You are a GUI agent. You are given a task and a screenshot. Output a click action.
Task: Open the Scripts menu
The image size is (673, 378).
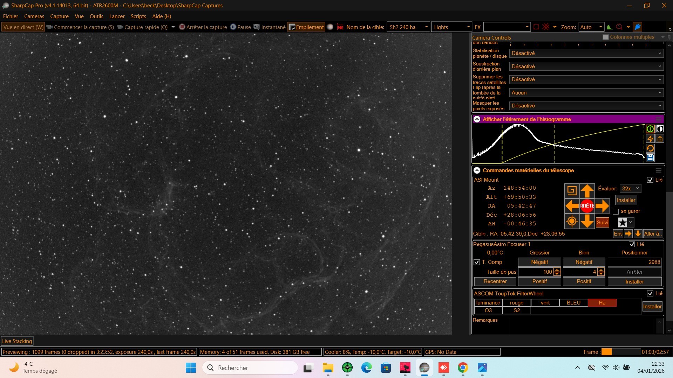tap(138, 16)
